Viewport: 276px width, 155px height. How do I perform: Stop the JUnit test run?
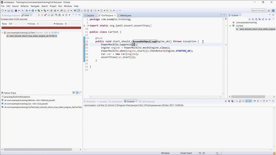pos(63,15)
